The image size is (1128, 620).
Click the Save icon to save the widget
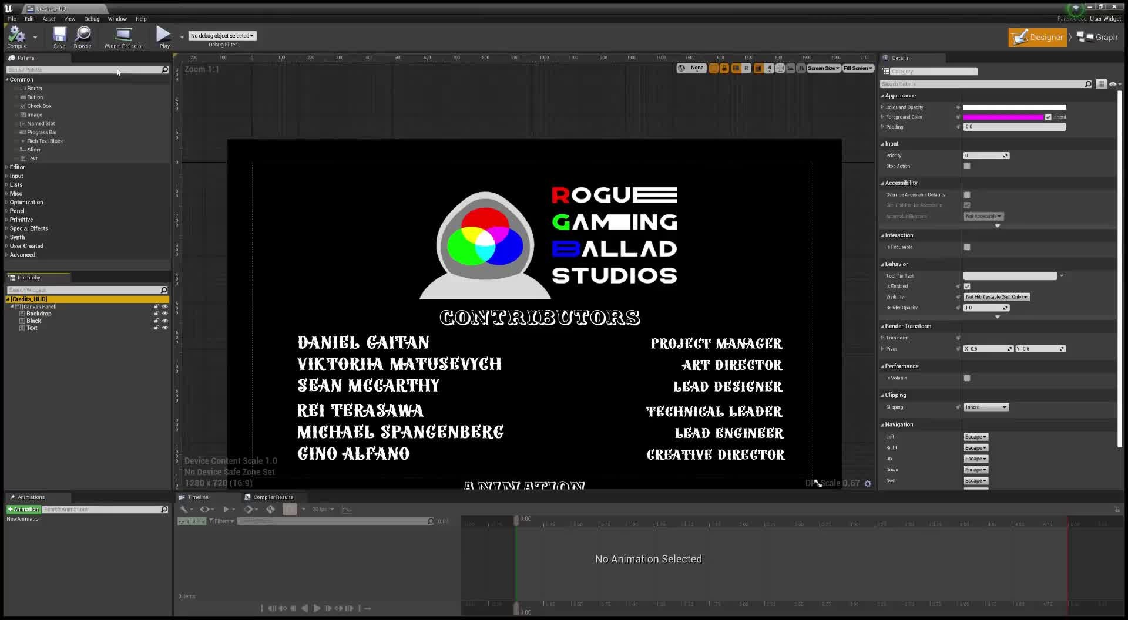coord(59,36)
